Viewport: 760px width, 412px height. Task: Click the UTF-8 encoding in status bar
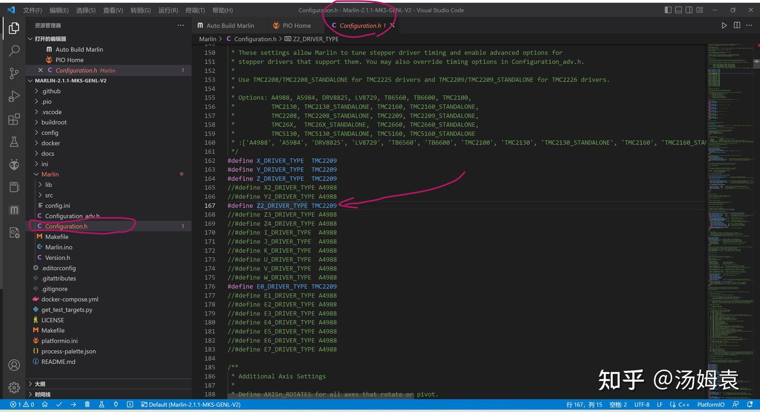642,405
